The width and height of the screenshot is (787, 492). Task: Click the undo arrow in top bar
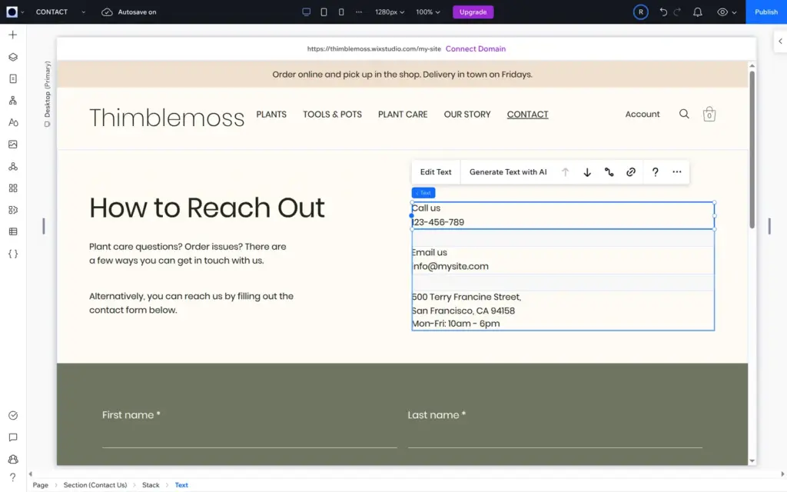(663, 12)
